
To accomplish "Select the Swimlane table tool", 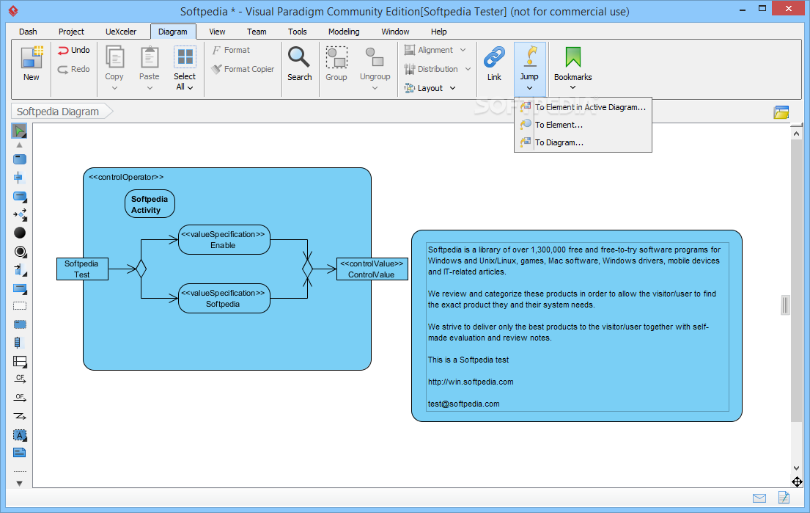I will point(20,362).
